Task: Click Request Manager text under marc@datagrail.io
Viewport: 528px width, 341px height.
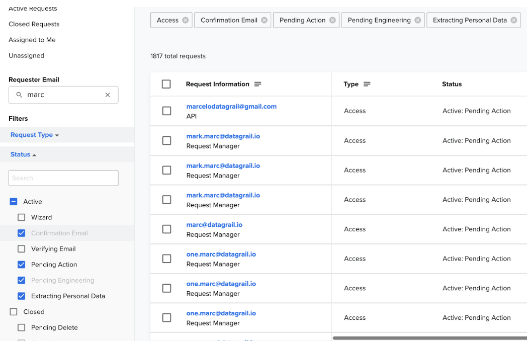Action: [x=213, y=235]
